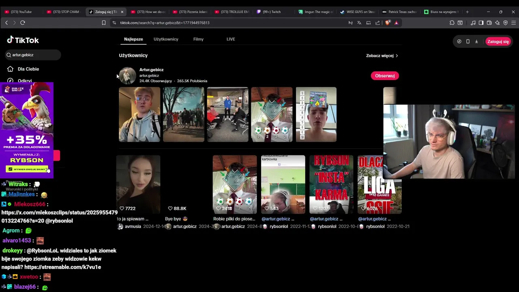Reload the page with refresh icon
Image resolution: width=519 pixels, height=292 pixels.
(23, 23)
